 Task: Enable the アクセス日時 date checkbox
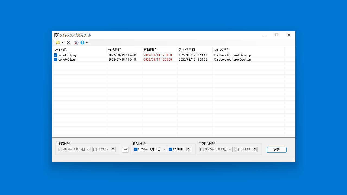[x=202, y=149]
